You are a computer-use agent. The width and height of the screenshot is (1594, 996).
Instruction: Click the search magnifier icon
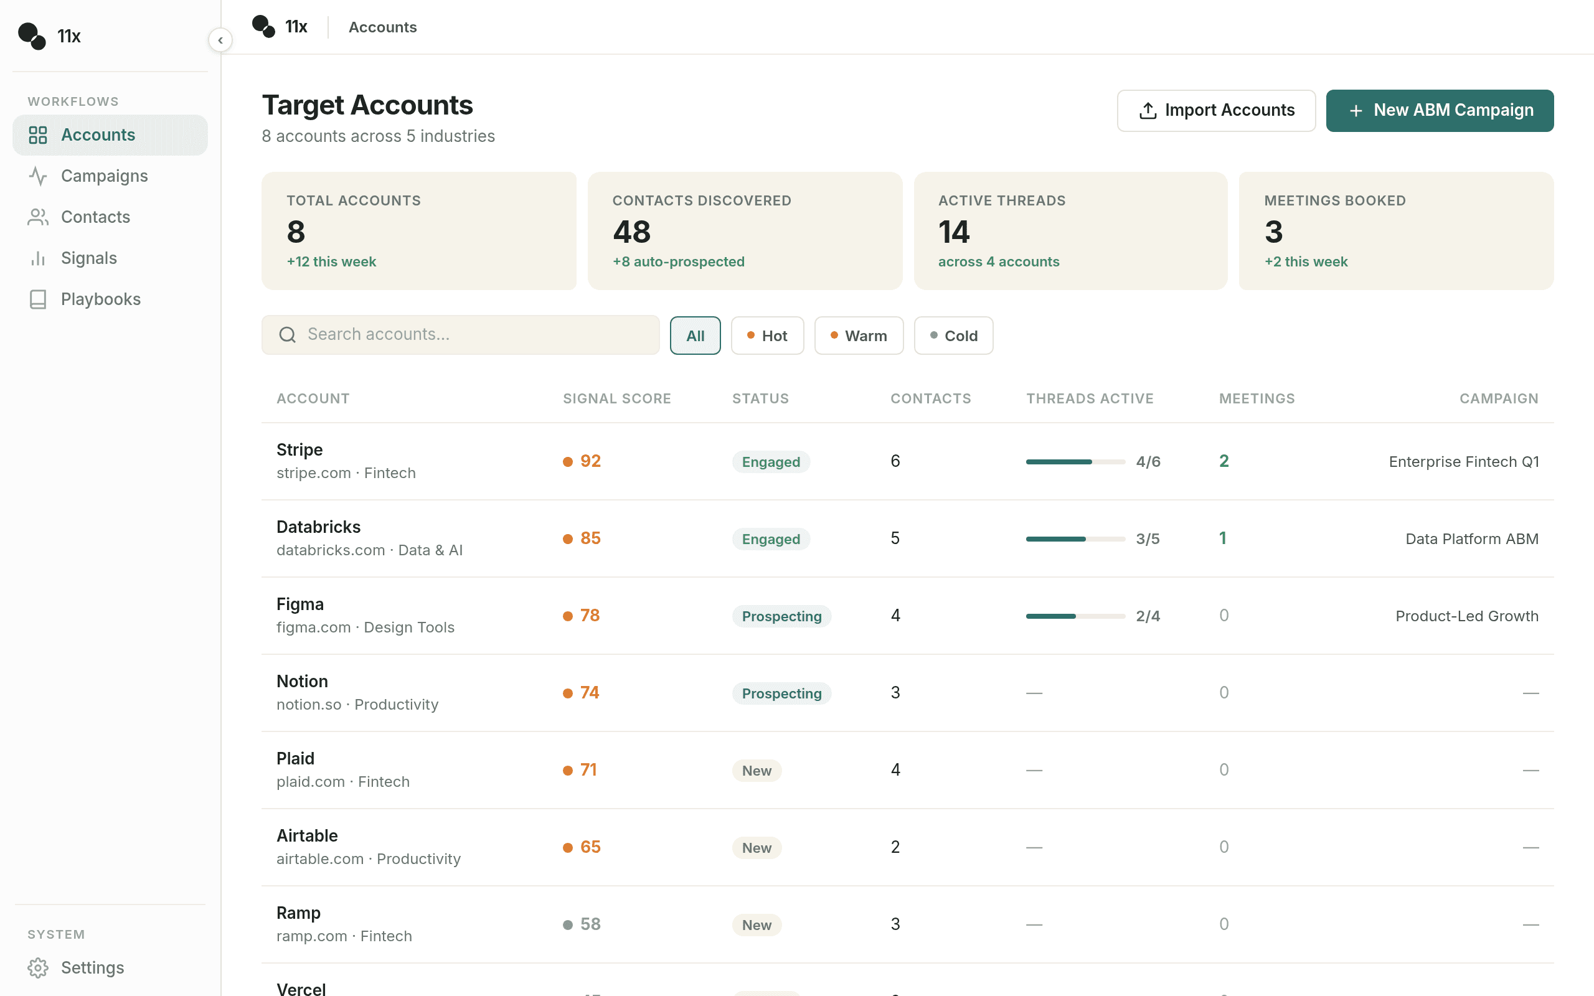pyautogui.click(x=287, y=335)
